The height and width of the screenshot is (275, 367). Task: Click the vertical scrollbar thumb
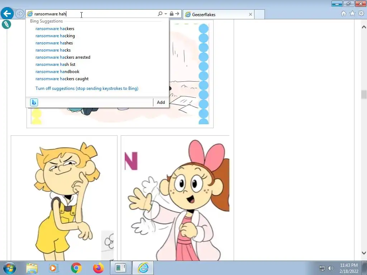[364, 95]
